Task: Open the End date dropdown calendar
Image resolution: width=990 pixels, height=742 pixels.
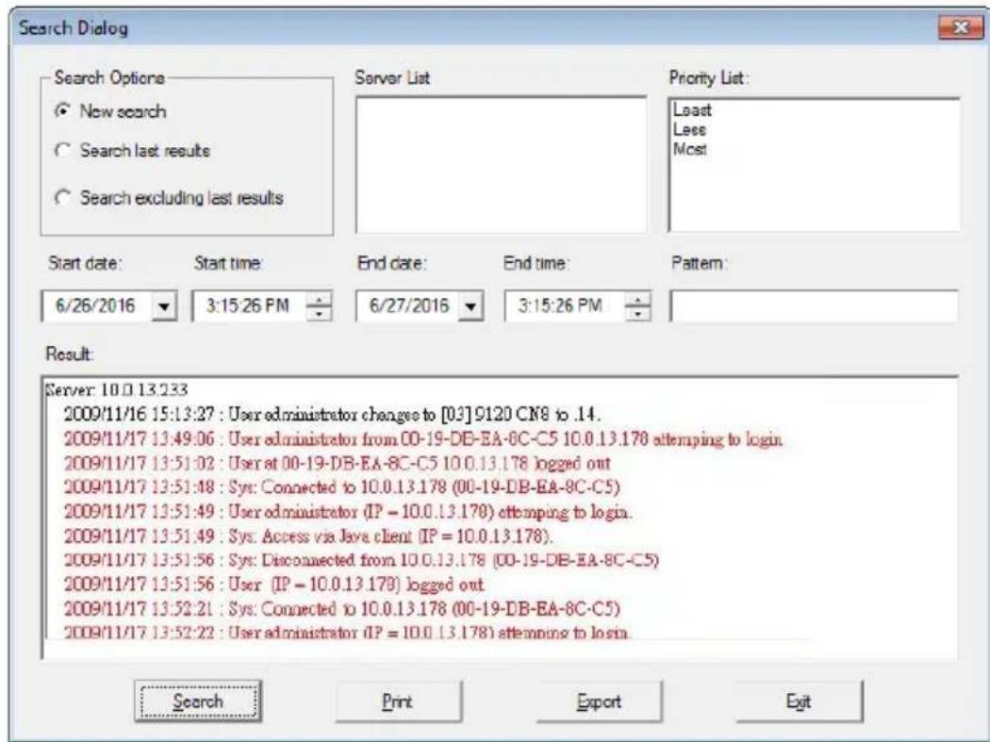Action: tap(470, 306)
